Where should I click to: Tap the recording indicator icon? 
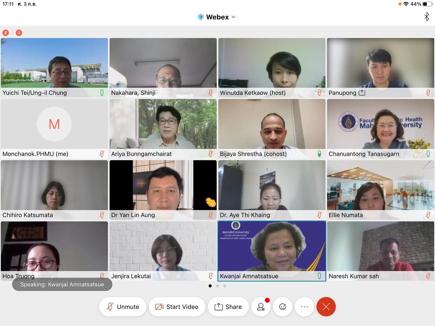tap(19, 33)
